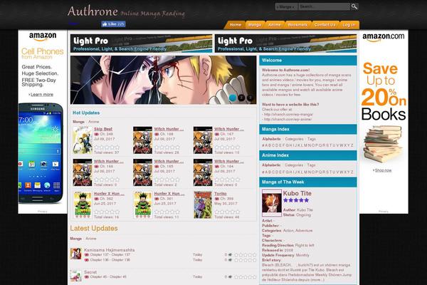Click flag icon on Witch Hunter Ch. 168

(157, 134)
